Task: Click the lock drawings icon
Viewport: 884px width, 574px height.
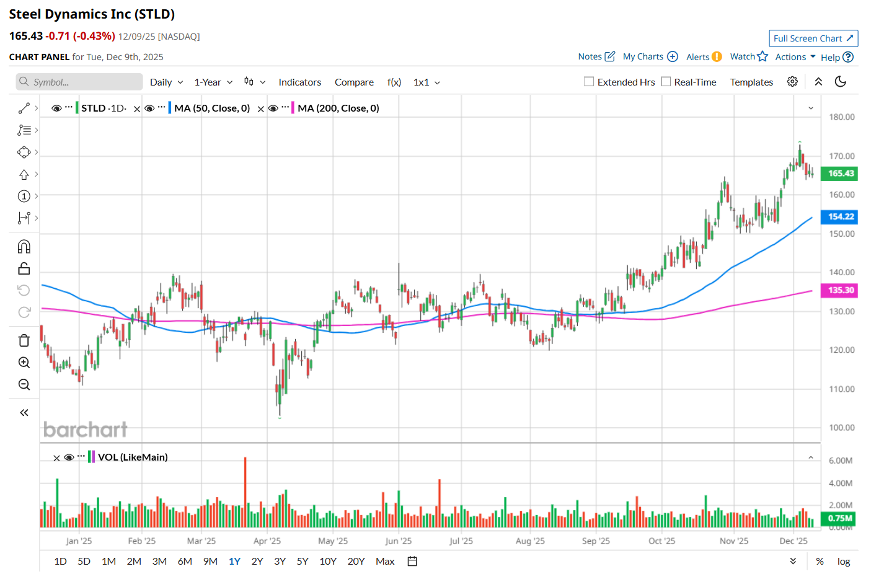Action: [x=24, y=268]
